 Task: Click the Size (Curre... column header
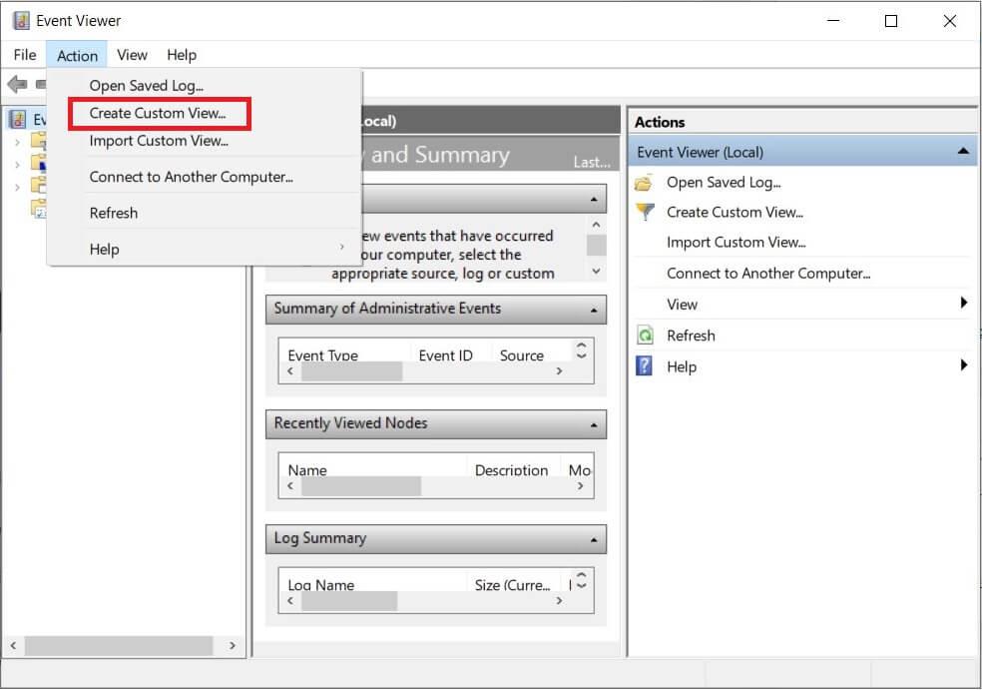(x=512, y=585)
